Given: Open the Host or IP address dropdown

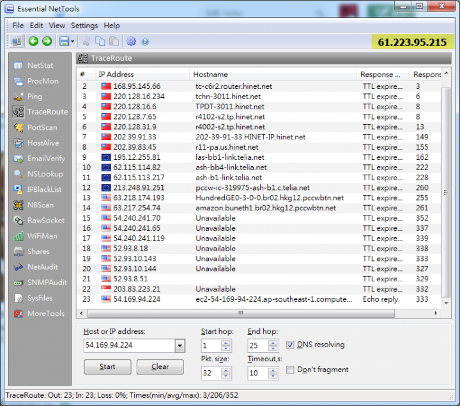Looking at the screenshot, I should click(180, 345).
